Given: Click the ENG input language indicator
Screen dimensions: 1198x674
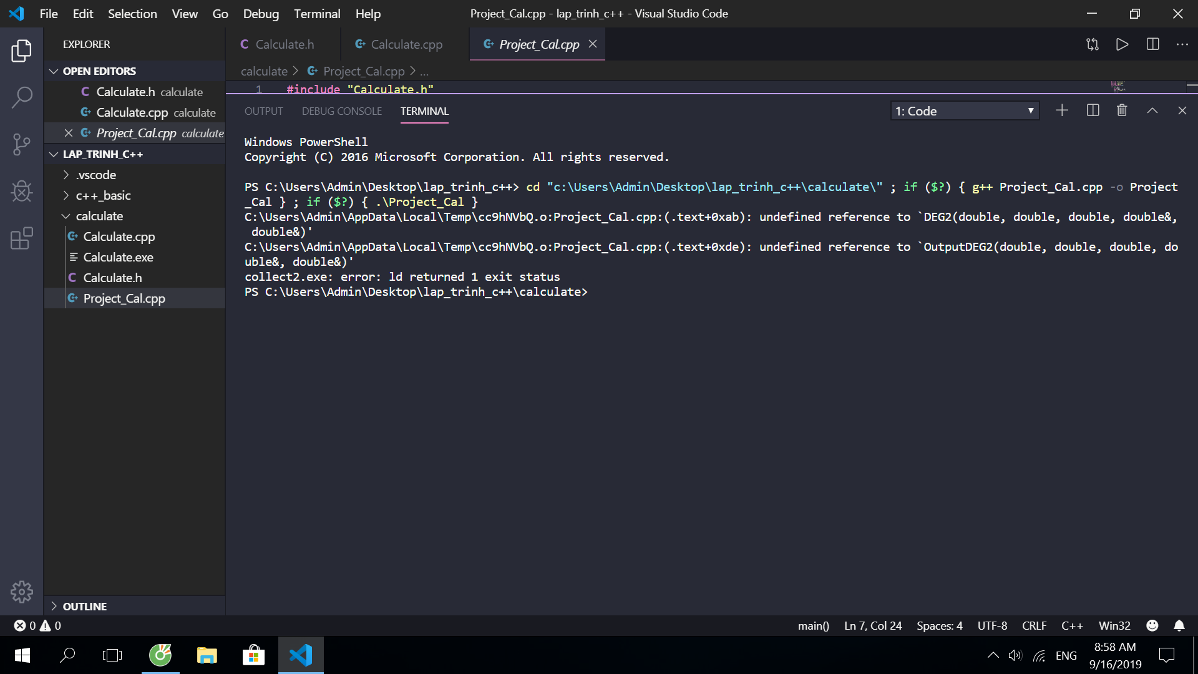Looking at the screenshot, I should [1066, 655].
